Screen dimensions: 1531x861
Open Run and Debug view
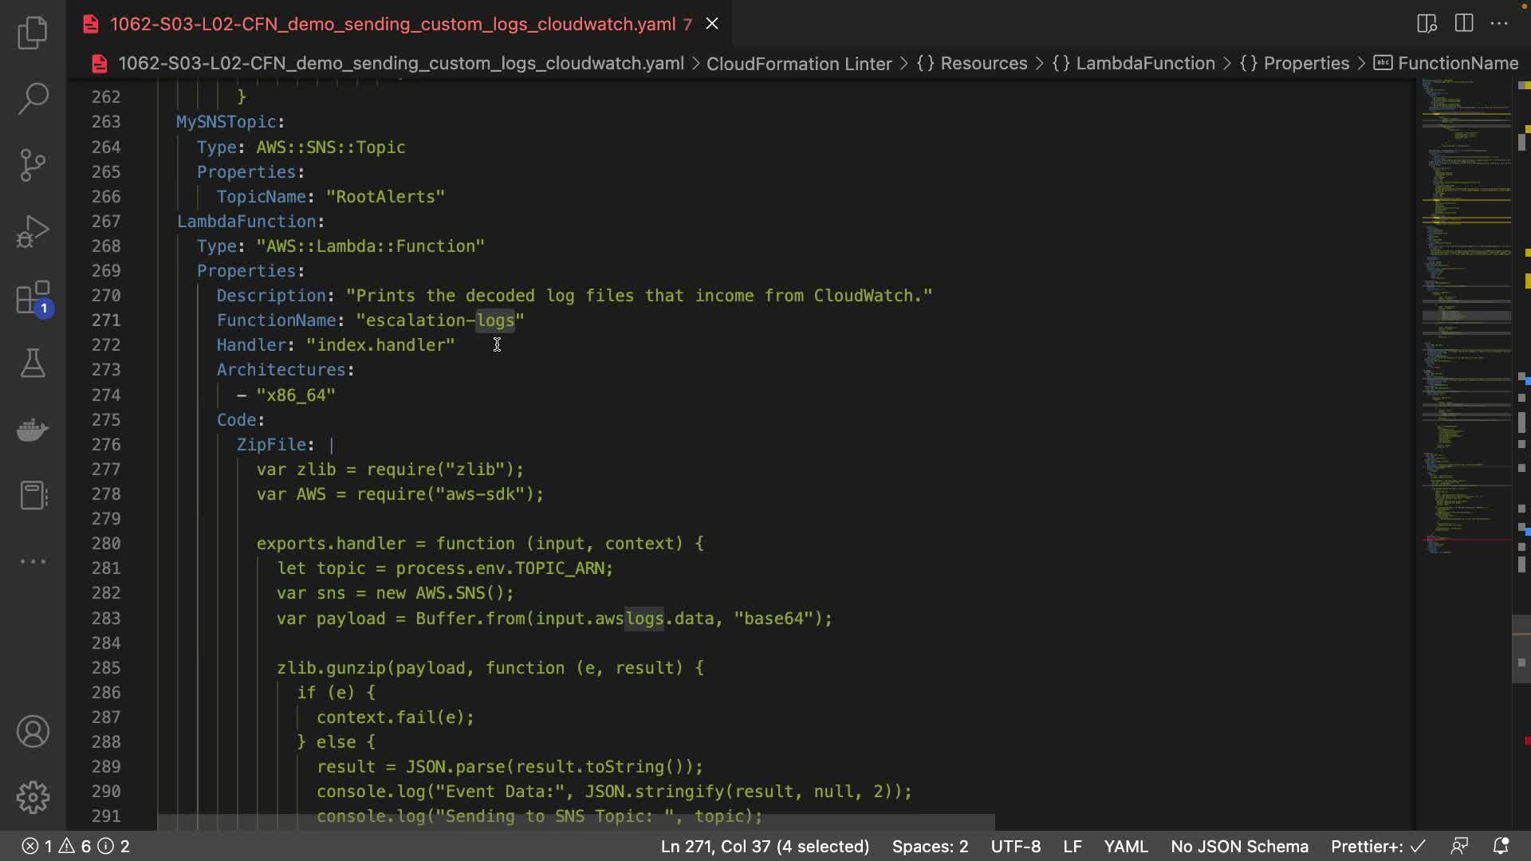pyautogui.click(x=33, y=231)
